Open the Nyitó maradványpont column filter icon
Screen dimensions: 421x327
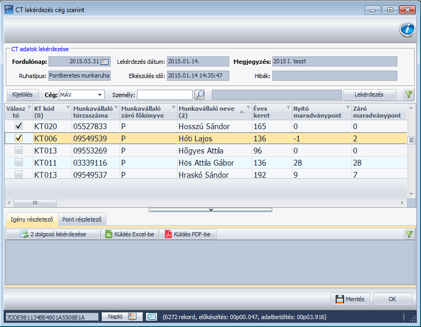click(x=348, y=108)
